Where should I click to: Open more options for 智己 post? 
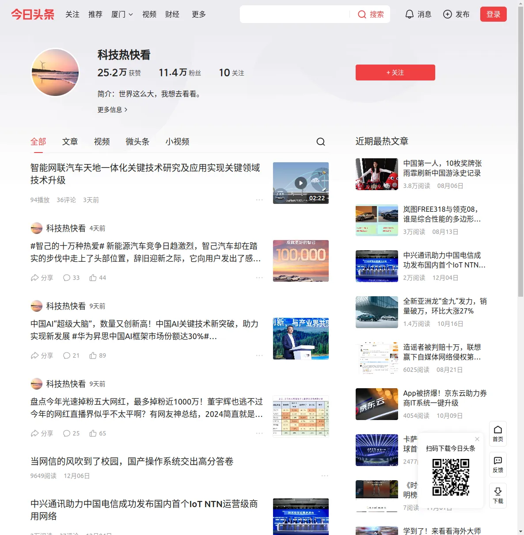coord(259,278)
